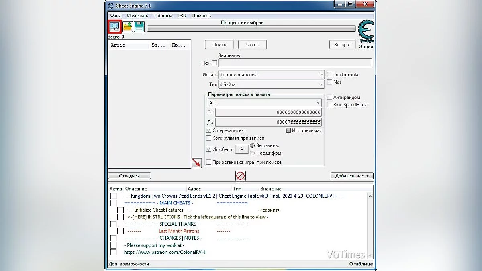Open the D3D menu
The width and height of the screenshot is (482, 271).
pyautogui.click(x=182, y=16)
